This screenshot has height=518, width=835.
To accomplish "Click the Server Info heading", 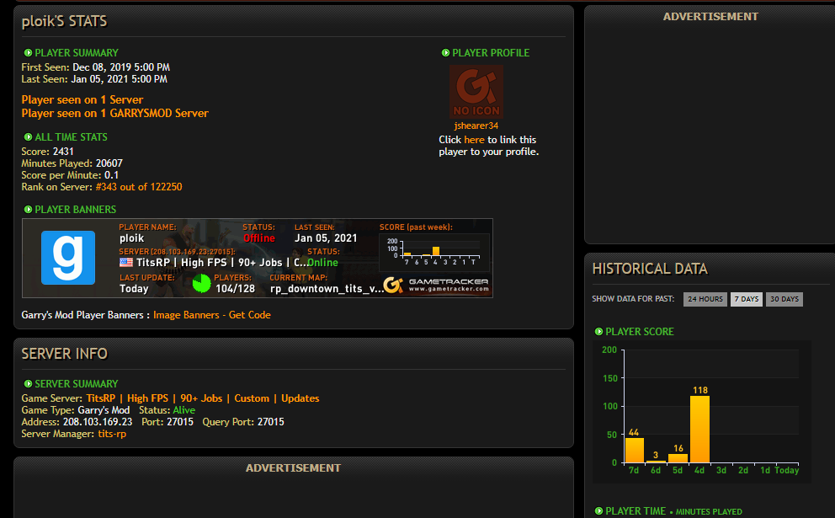I will (65, 354).
